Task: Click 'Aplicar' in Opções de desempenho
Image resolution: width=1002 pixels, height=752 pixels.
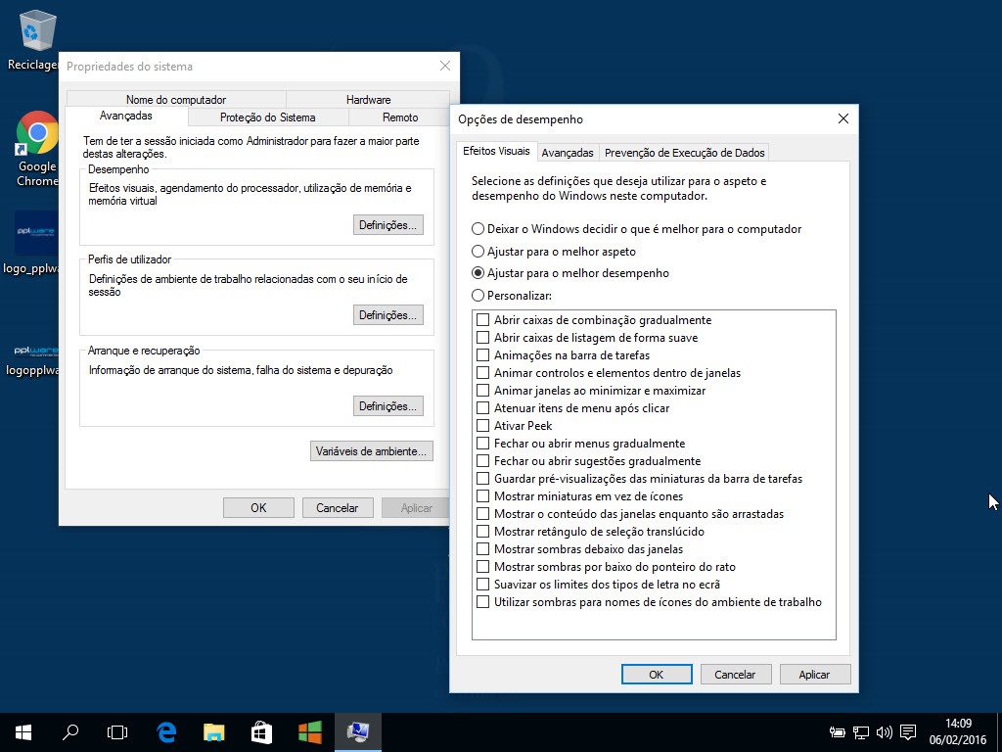Action: coord(813,675)
